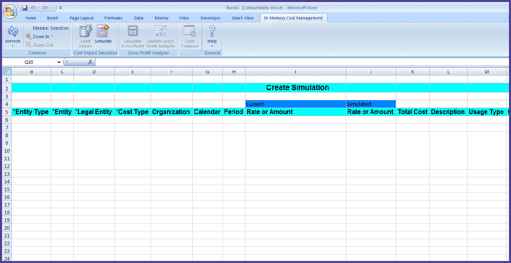Click the Usage Type header cell
The width and height of the screenshot is (511, 263).
(487, 112)
